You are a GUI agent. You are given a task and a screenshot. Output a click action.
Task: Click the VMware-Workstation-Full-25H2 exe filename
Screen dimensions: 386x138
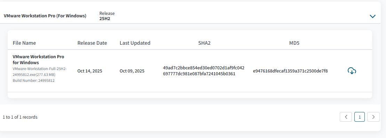[x=40, y=72]
